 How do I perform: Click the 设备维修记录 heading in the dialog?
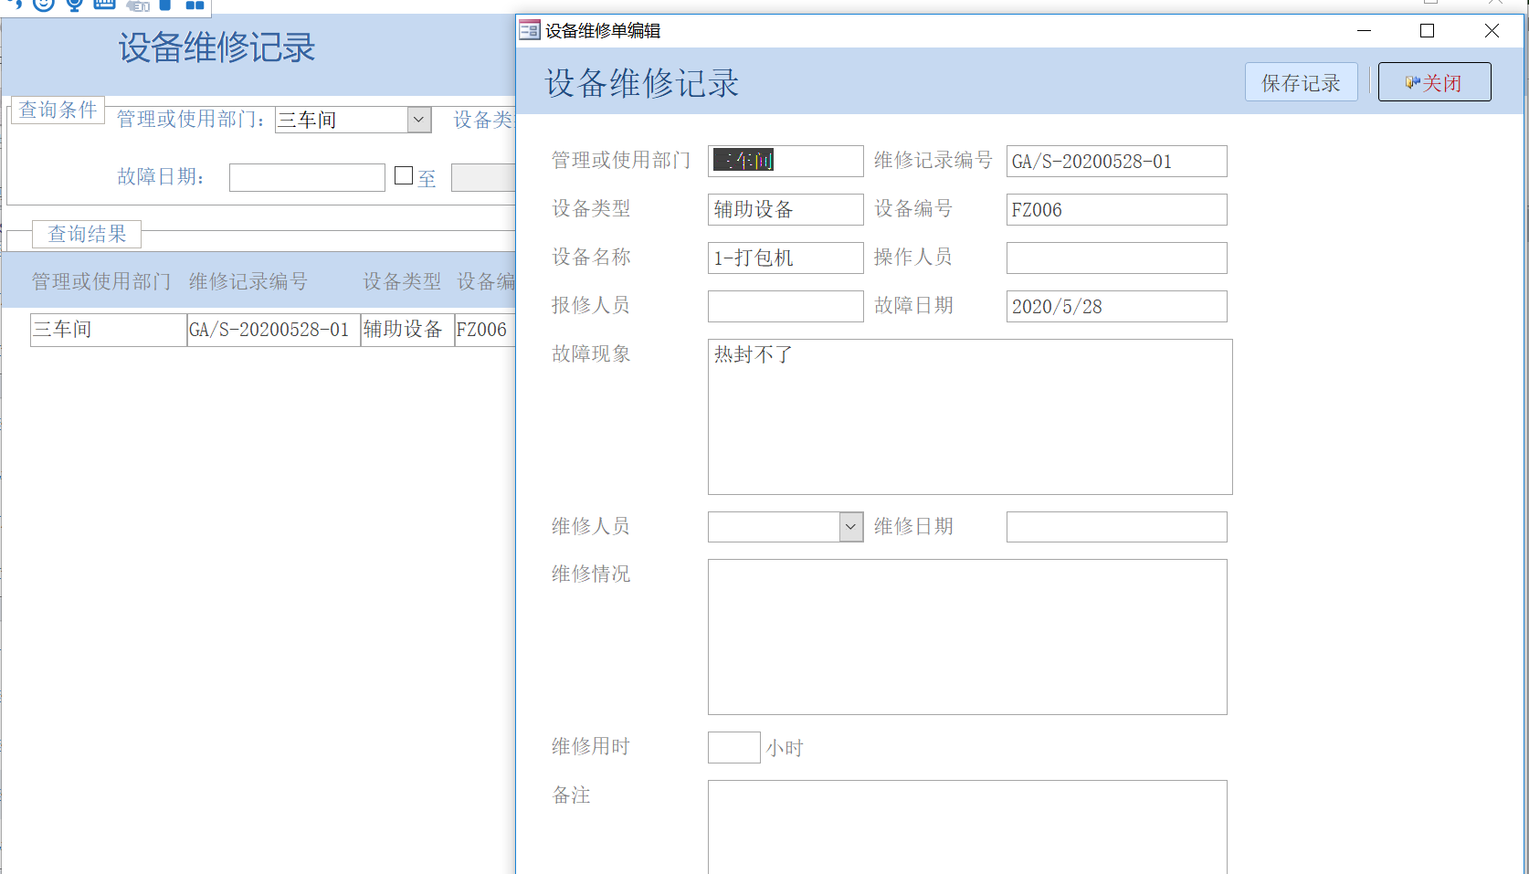(642, 83)
